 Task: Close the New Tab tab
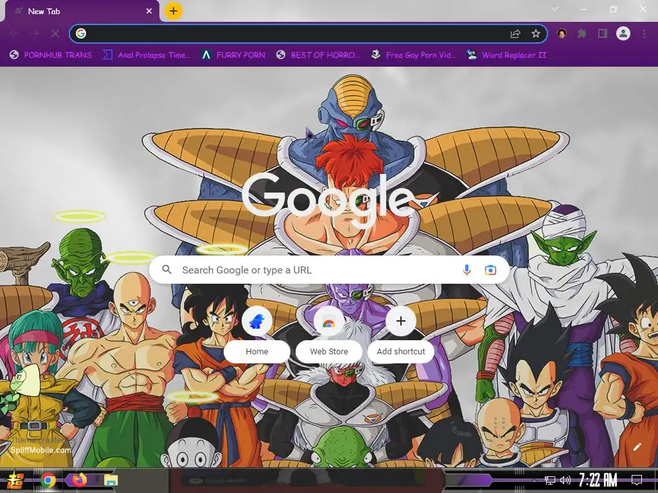(x=149, y=12)
